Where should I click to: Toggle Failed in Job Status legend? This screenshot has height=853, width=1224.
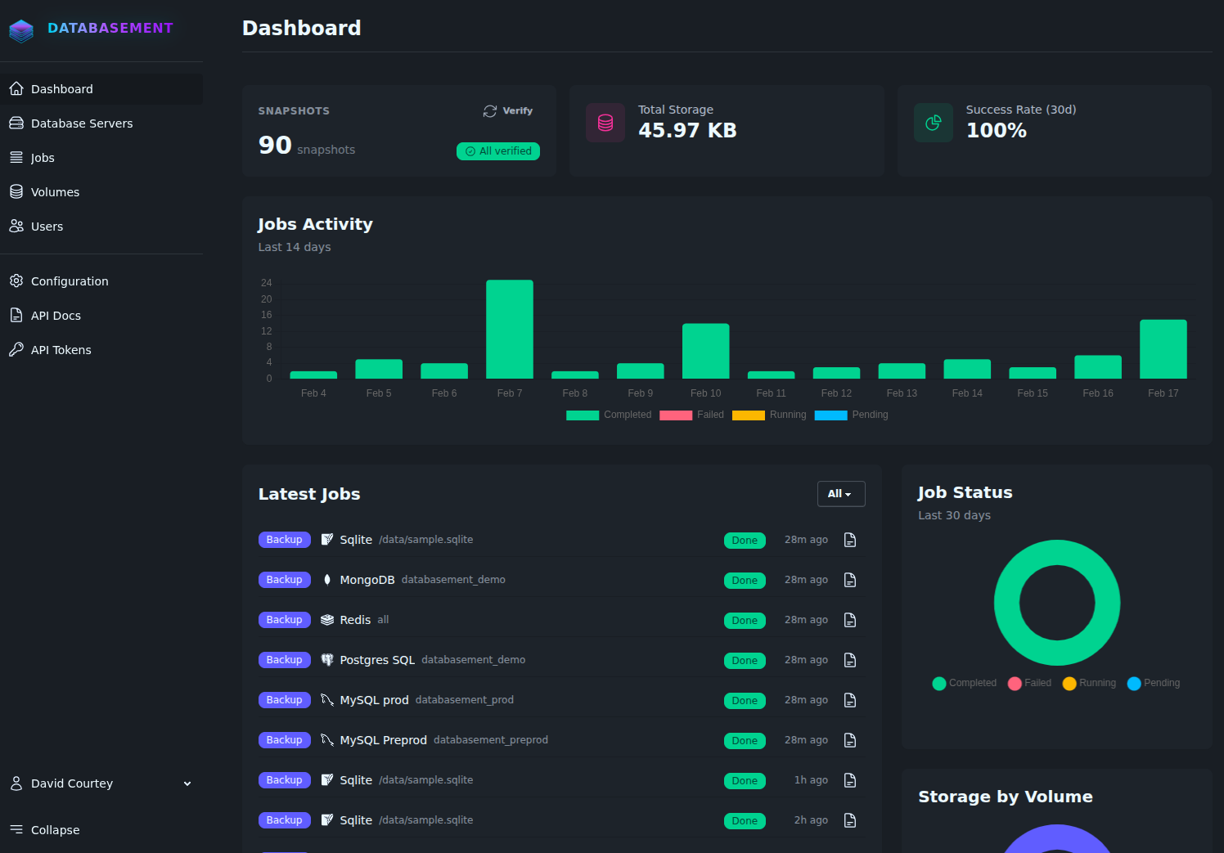1030,683
